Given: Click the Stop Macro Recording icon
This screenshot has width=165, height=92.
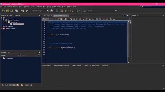Looking at the screenshot, I should tap(107, 19).
